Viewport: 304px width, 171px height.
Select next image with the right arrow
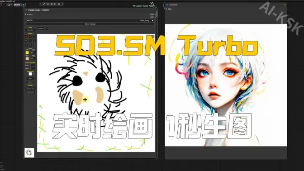[x=152, y=20]
